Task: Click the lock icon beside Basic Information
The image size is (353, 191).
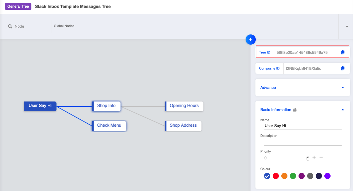Action: 295,109
